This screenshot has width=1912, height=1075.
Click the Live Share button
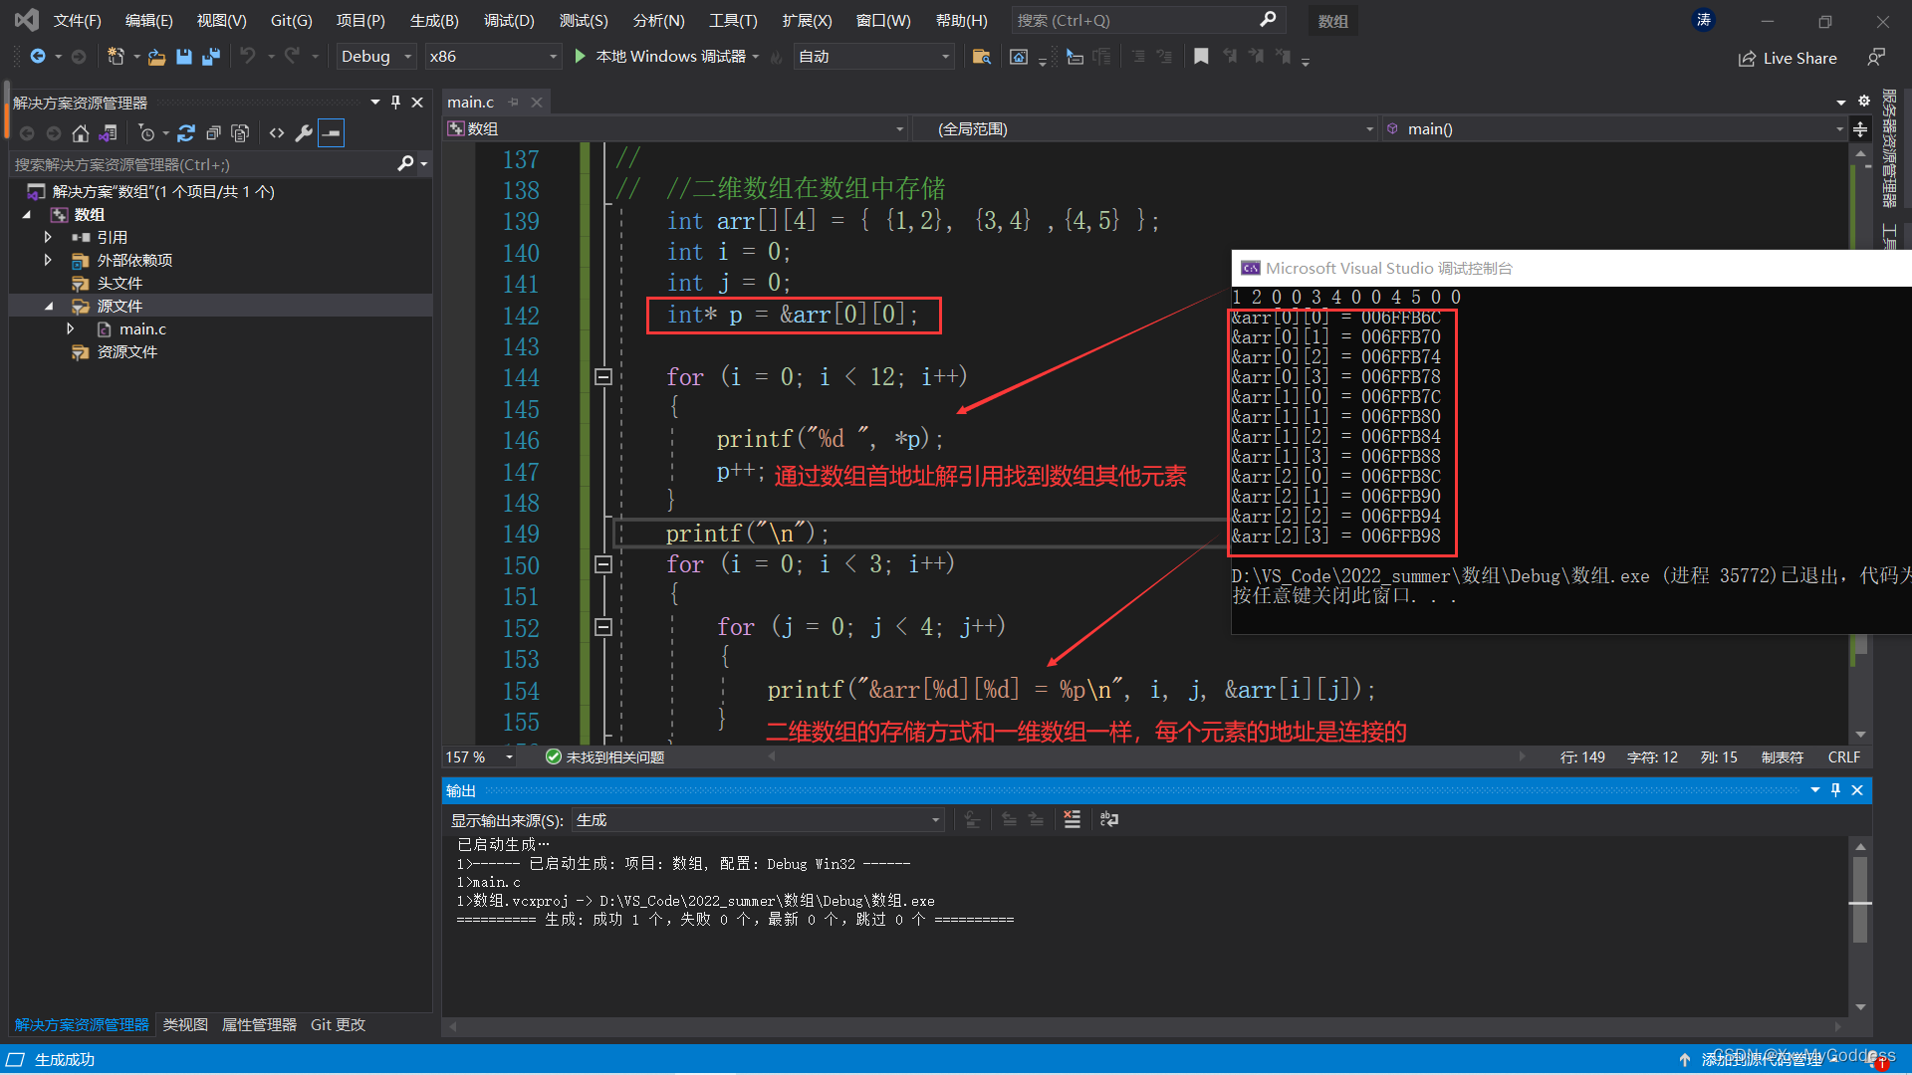tap(1788, 58)
